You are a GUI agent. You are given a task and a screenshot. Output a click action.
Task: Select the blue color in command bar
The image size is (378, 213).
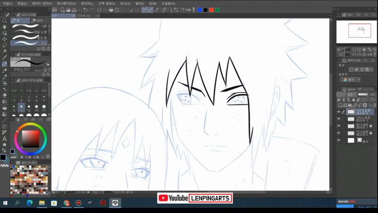tap(199, 10)
